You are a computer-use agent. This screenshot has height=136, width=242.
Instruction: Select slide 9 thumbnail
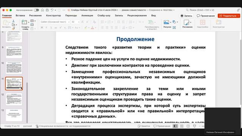coord(14,52)
